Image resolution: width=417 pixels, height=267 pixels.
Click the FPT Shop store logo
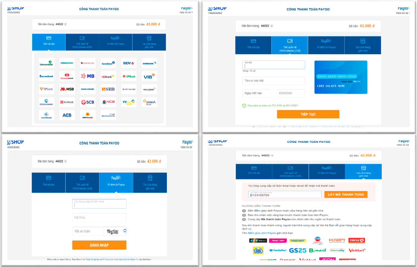tap(258, 240)
